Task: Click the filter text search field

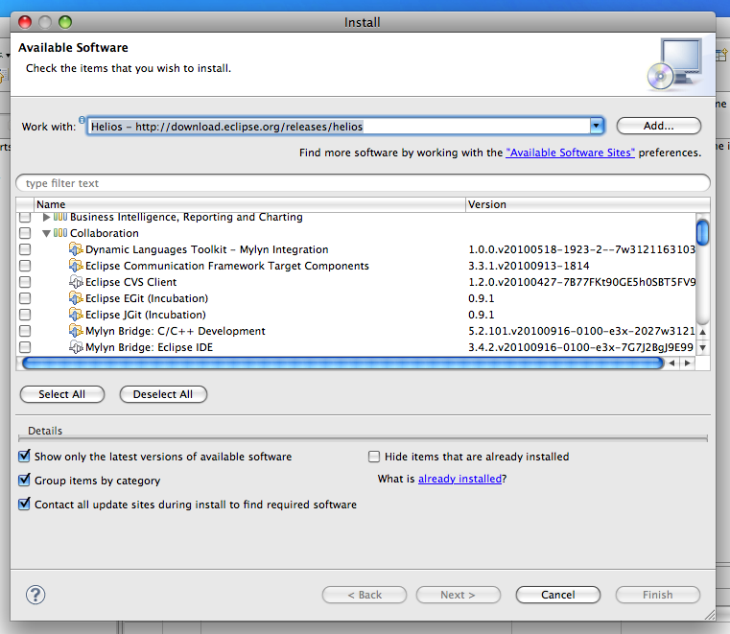Action: pyautogui.click(x=363, y=183)
